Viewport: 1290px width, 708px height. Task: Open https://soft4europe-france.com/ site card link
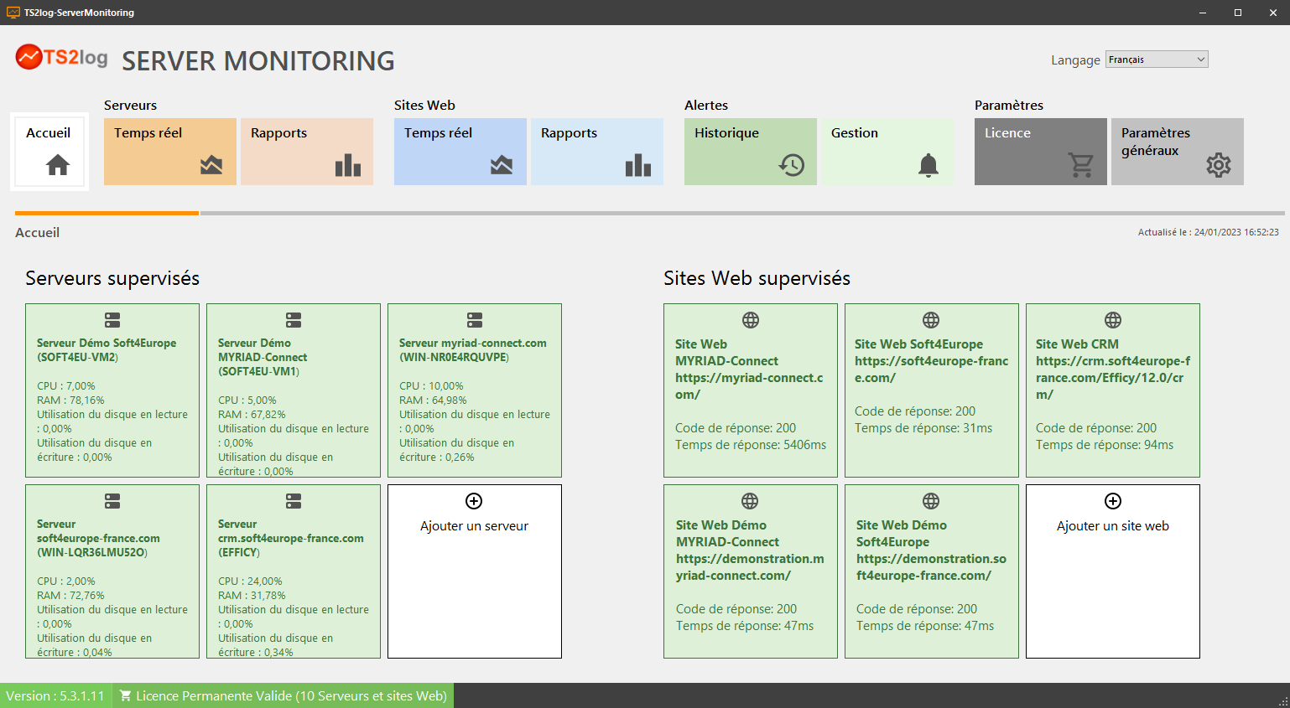tap(931, 370)
